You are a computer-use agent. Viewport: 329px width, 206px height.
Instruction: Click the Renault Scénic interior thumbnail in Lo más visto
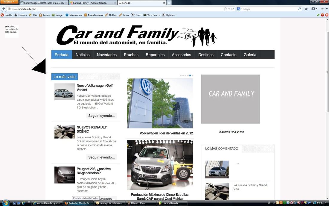[64, 132]
